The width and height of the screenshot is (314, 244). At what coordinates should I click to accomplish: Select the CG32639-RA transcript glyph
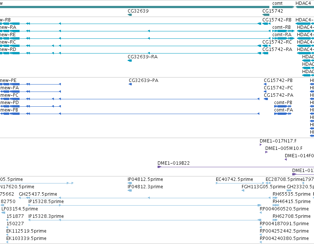(x=130, y=61)
